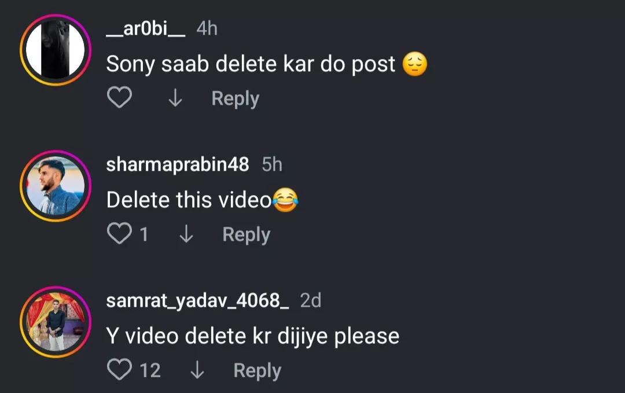Open the __ar0bi__ username link
Image resolution: width=625 pixels, height=393 pixels.
(146, 29)
